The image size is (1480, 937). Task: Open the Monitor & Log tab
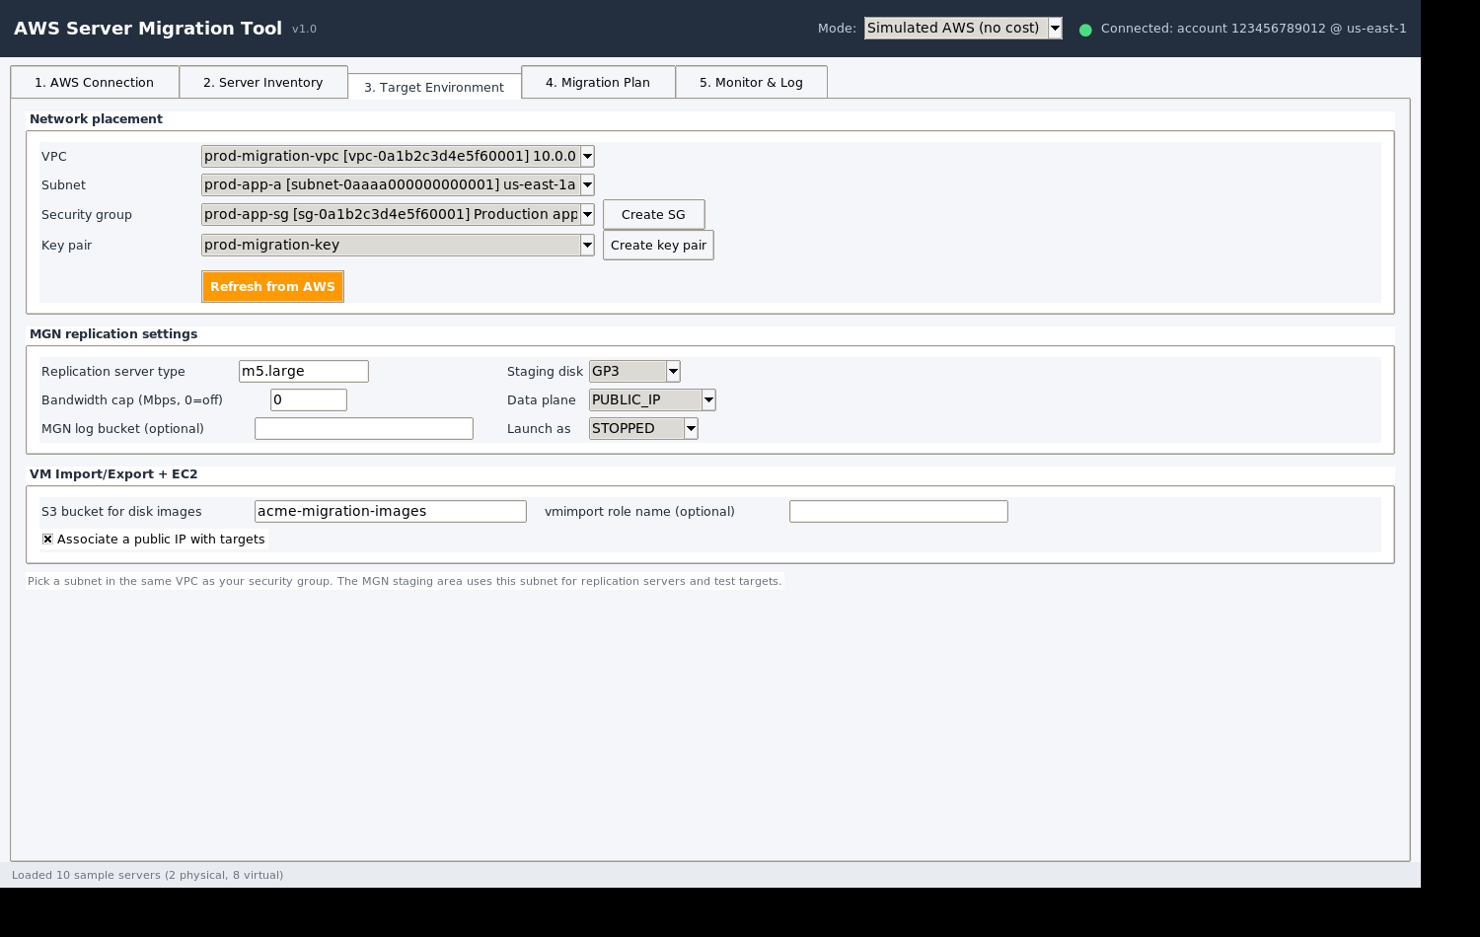tap(751, 82)
